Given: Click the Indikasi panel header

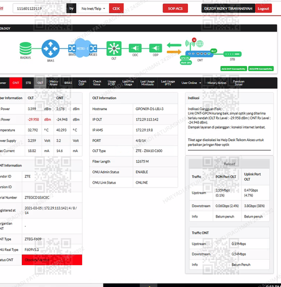Looking at the screenshot, I should [x=229, y=98].
